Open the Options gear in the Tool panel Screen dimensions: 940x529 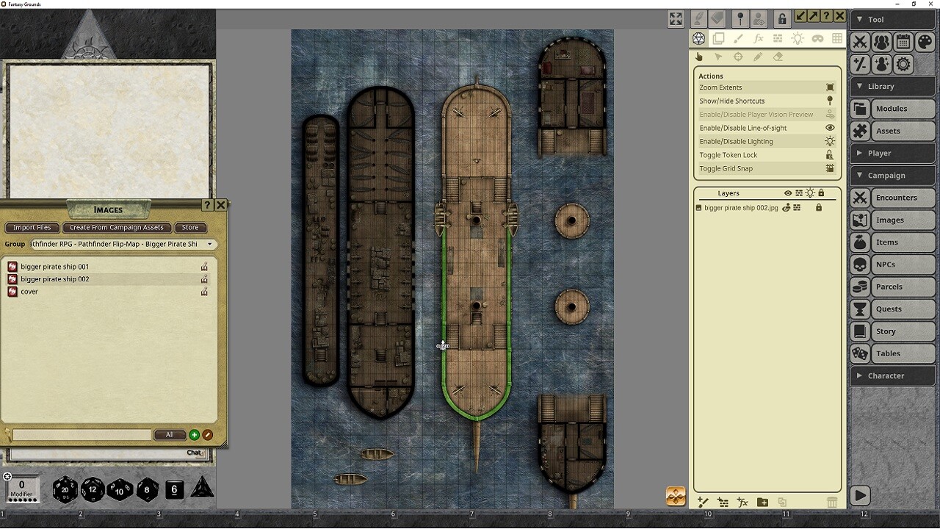(x=903, y=64)
